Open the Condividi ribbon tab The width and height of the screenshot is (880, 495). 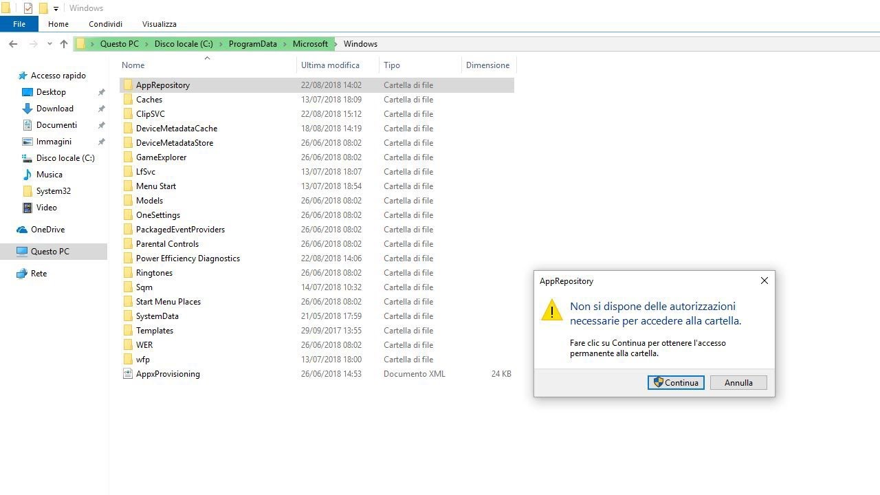click(105, 24)
